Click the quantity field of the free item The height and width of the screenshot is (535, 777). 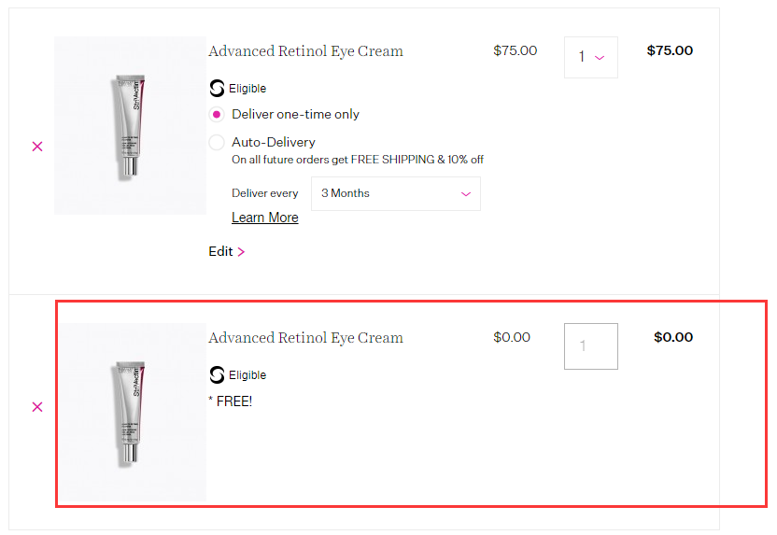coord(590,346)
